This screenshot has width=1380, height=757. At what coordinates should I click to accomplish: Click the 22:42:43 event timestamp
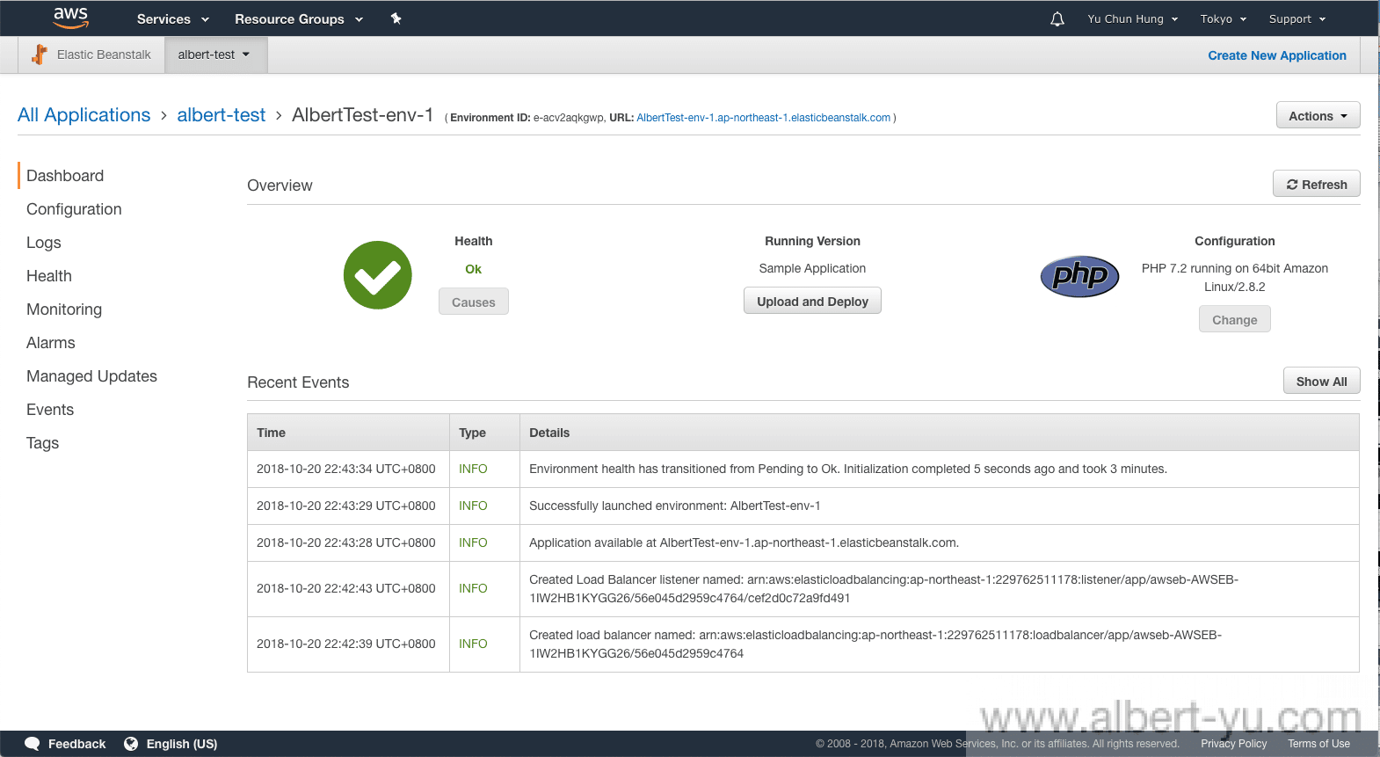(346, 588)
